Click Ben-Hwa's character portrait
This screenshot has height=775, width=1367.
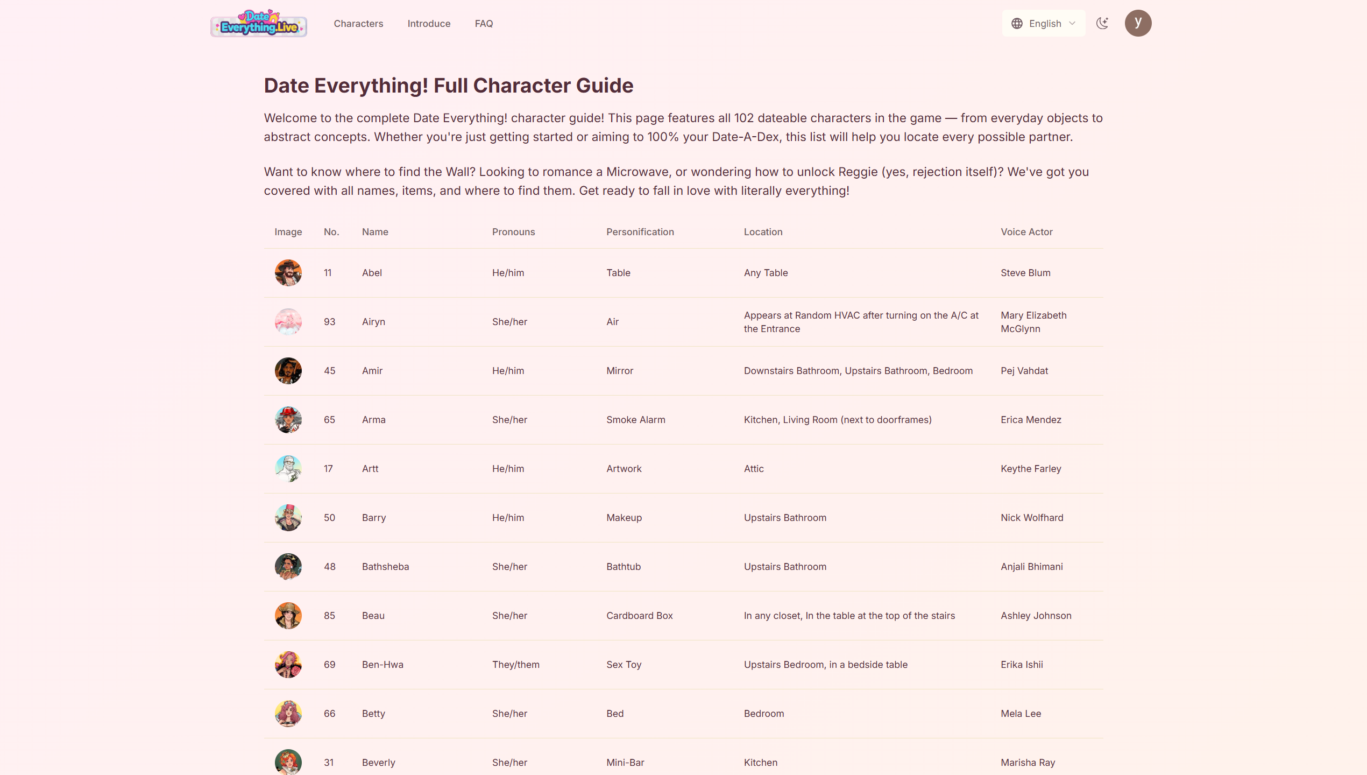click(x=288, y=665)
